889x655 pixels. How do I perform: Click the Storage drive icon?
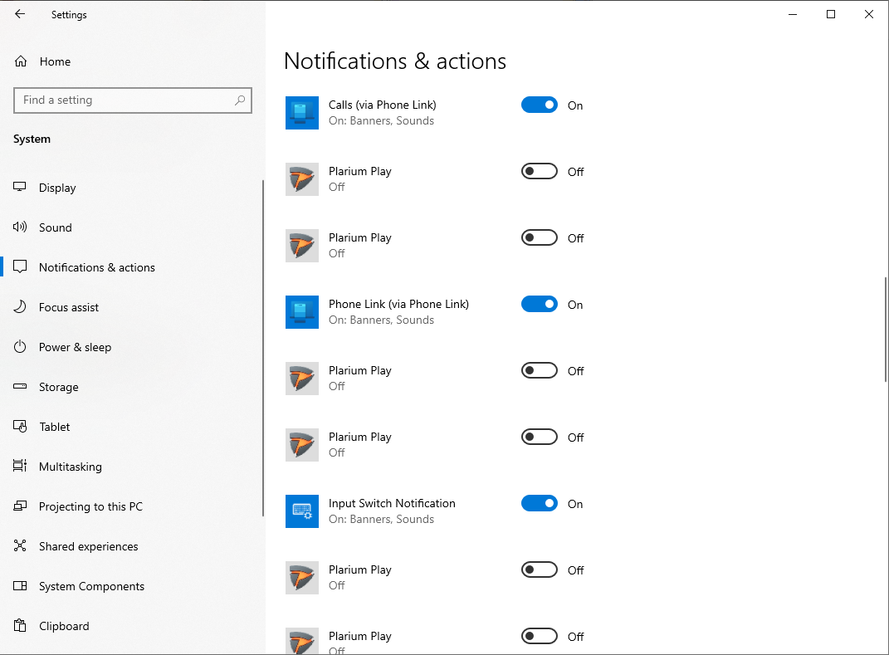pyautogui.click(x=21, y=387)
